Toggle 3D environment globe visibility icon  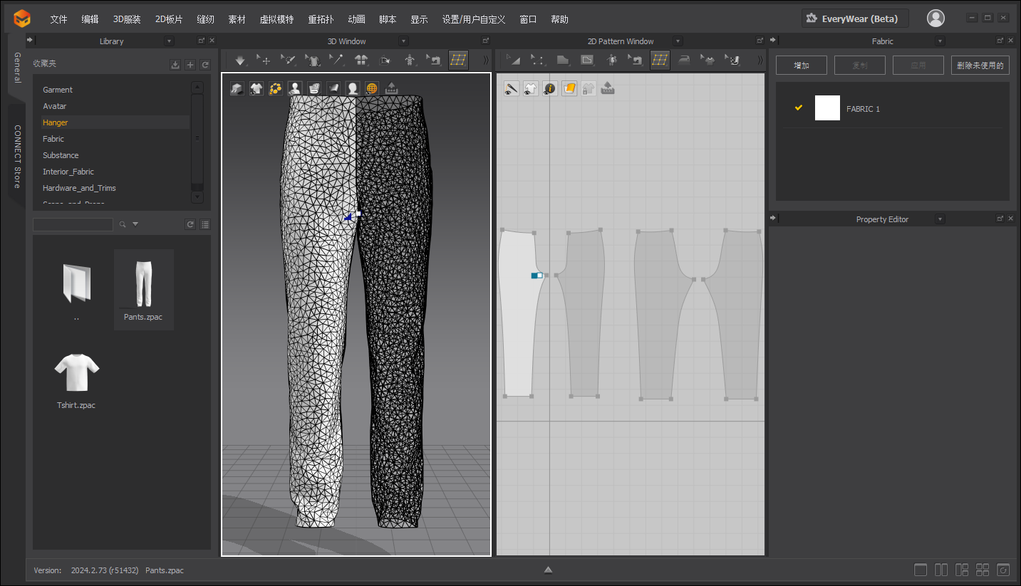(372, 88)
